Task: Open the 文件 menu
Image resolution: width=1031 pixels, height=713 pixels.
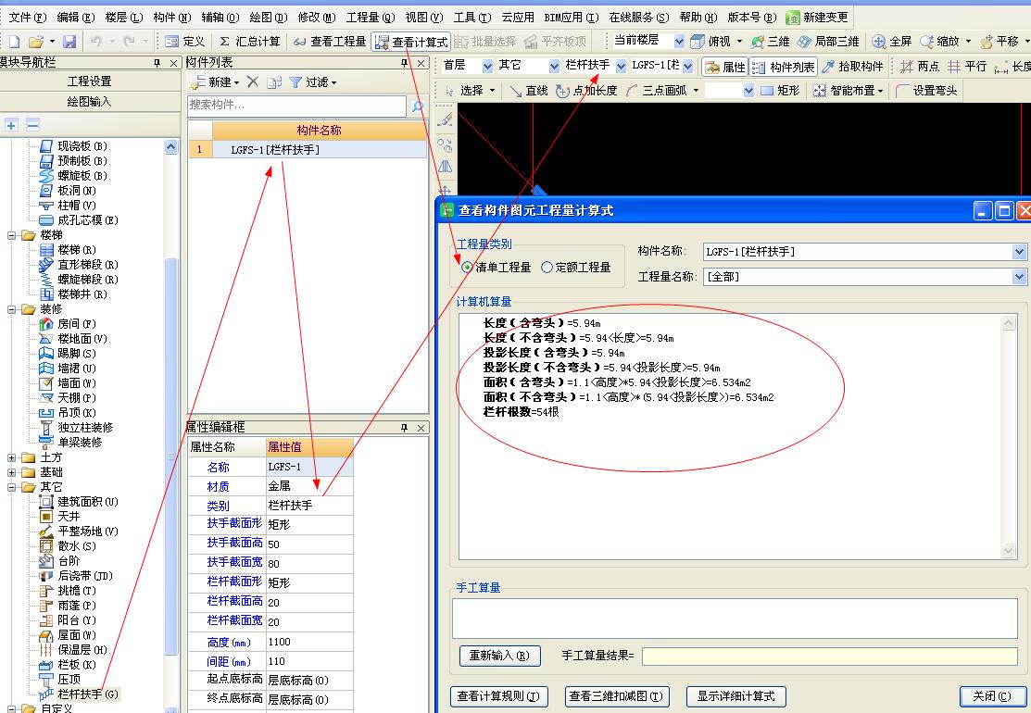Action: [27, 17]
